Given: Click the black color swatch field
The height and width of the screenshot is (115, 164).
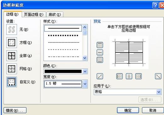Looking at the screenshot, I should click(x=63, y=71).
